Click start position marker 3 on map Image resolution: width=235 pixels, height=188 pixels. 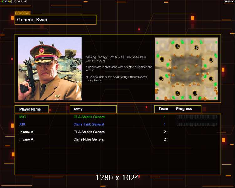click(x=177, y=46)
